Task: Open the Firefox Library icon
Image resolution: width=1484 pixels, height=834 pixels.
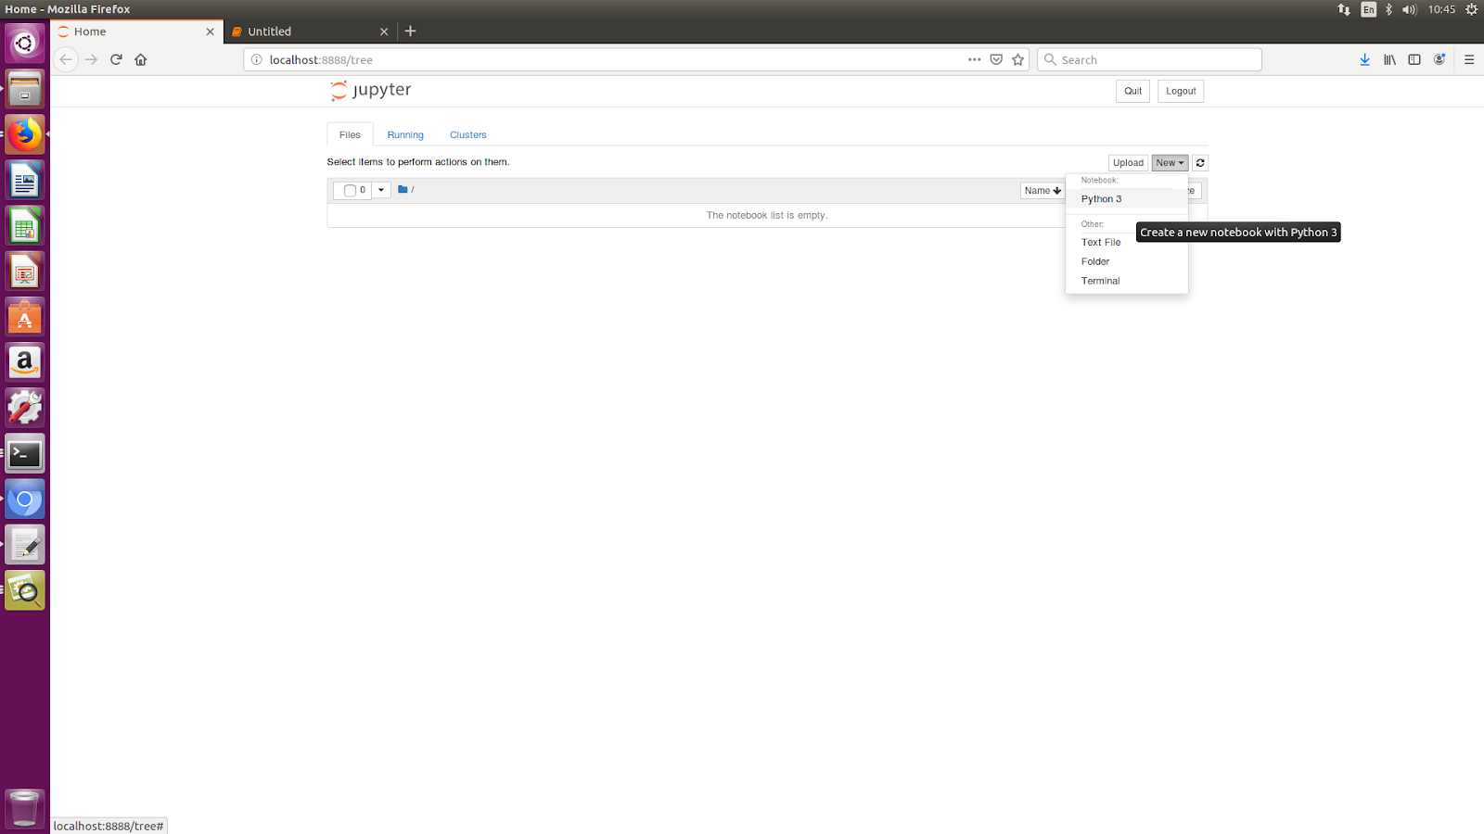Action: pos(1389,59)
